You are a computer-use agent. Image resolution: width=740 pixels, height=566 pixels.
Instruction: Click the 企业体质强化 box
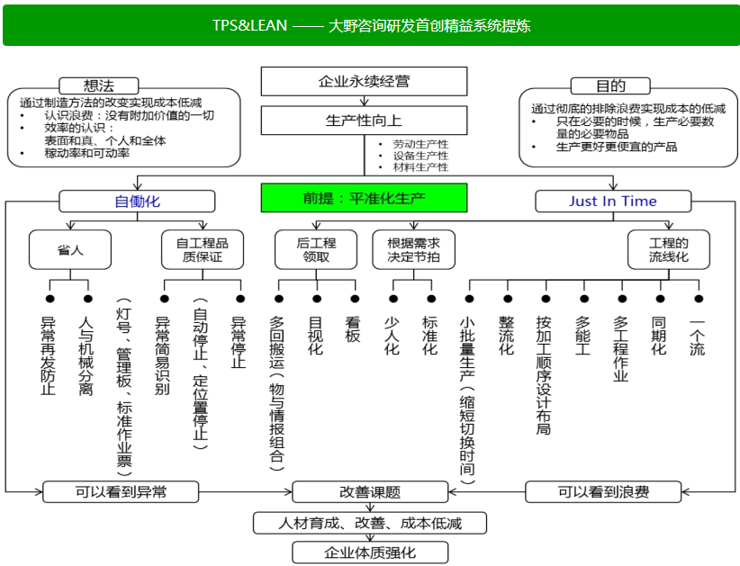pos(370,553)
